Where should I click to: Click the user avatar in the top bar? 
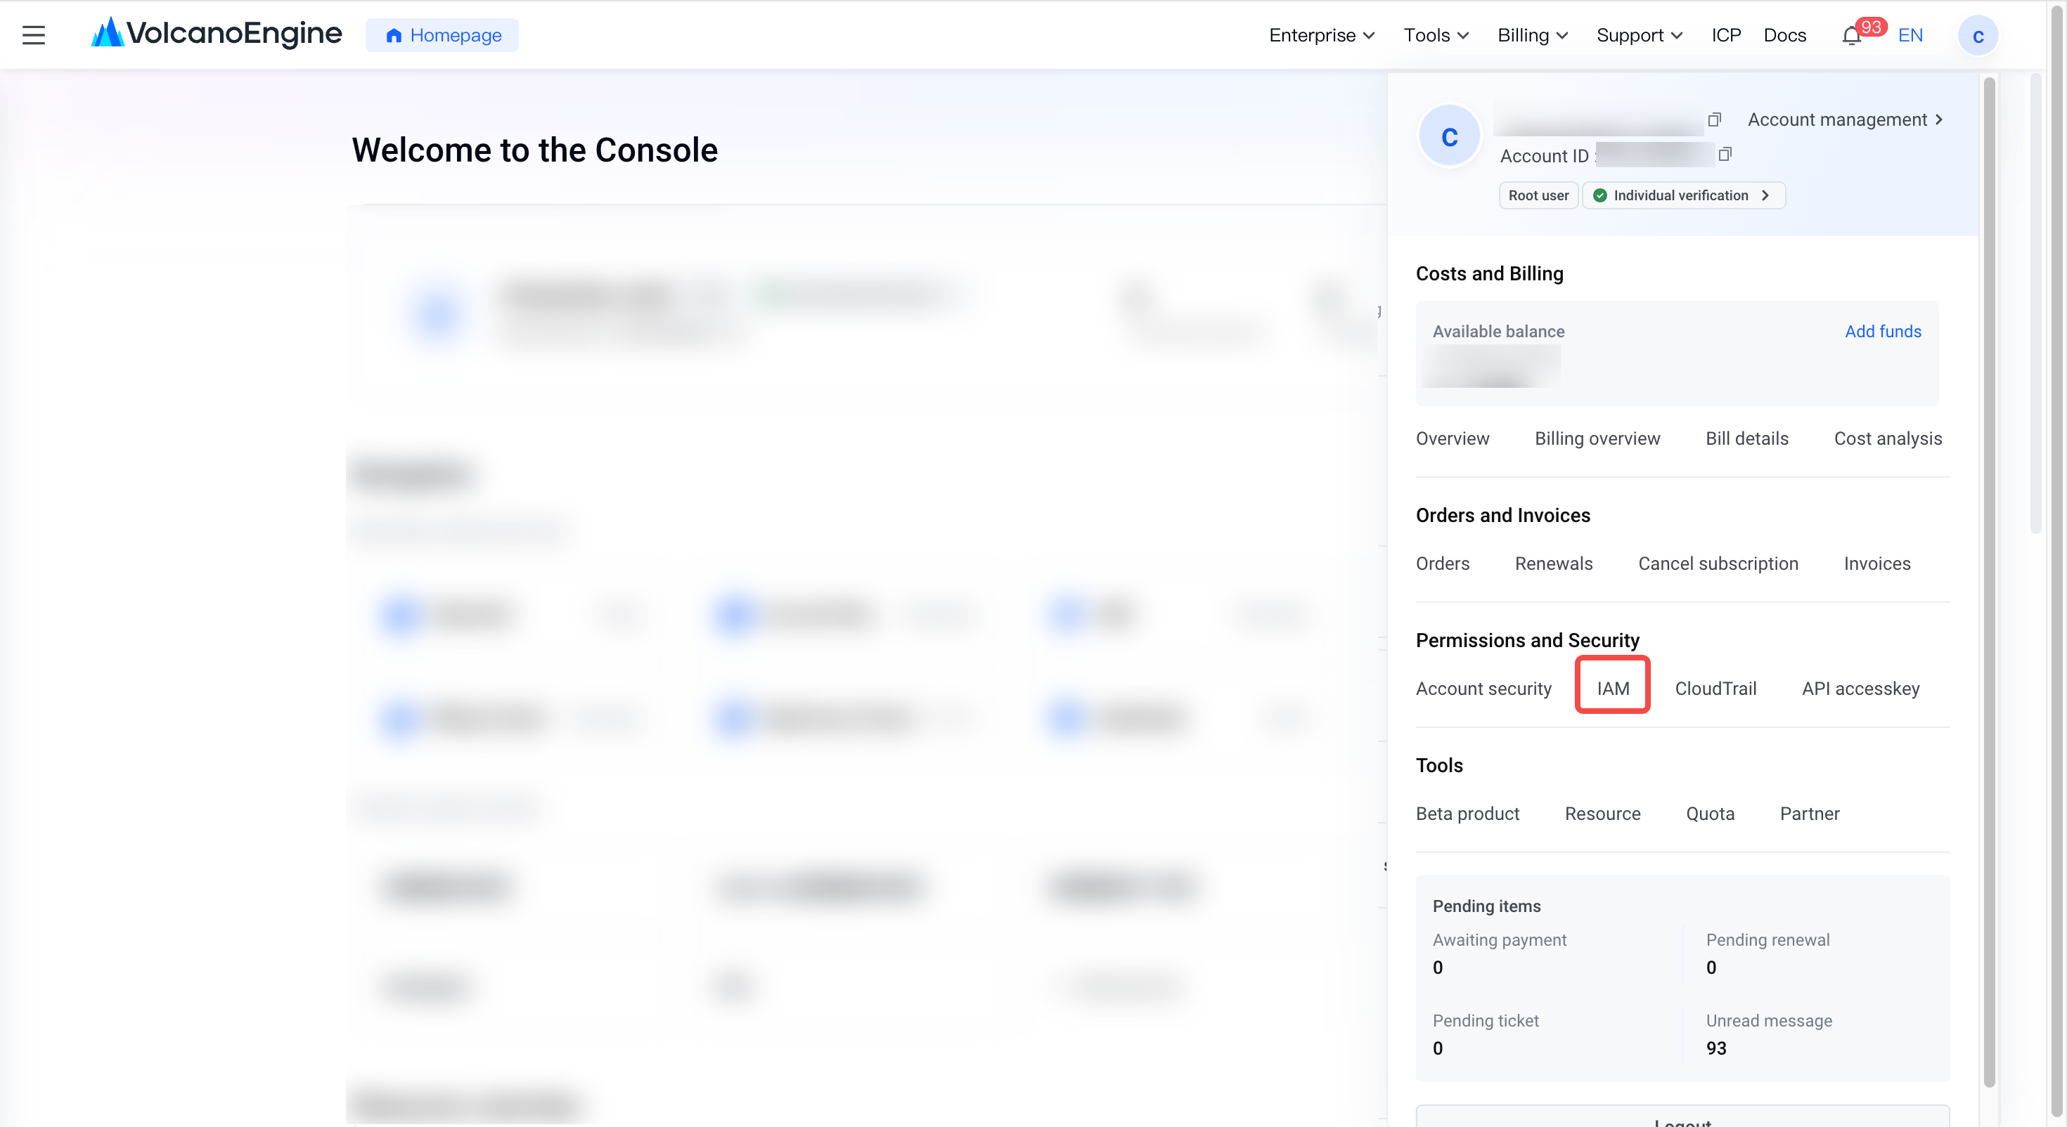coord(1978,35)
